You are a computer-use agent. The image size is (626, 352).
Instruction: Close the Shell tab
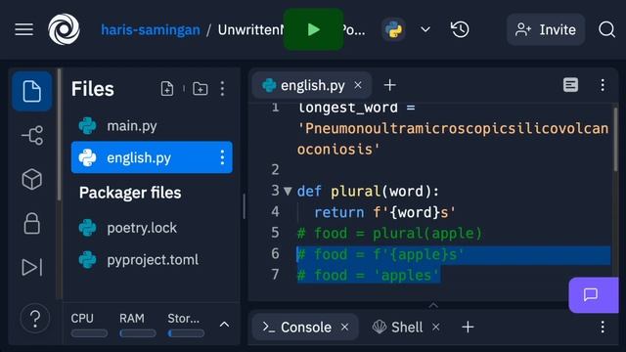[436, 328]
